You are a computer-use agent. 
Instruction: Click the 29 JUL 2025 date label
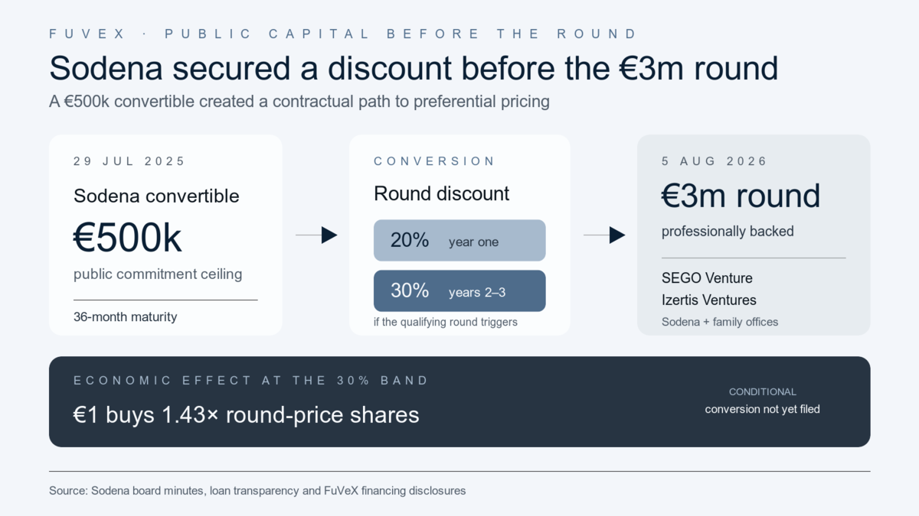pos(129,161)
